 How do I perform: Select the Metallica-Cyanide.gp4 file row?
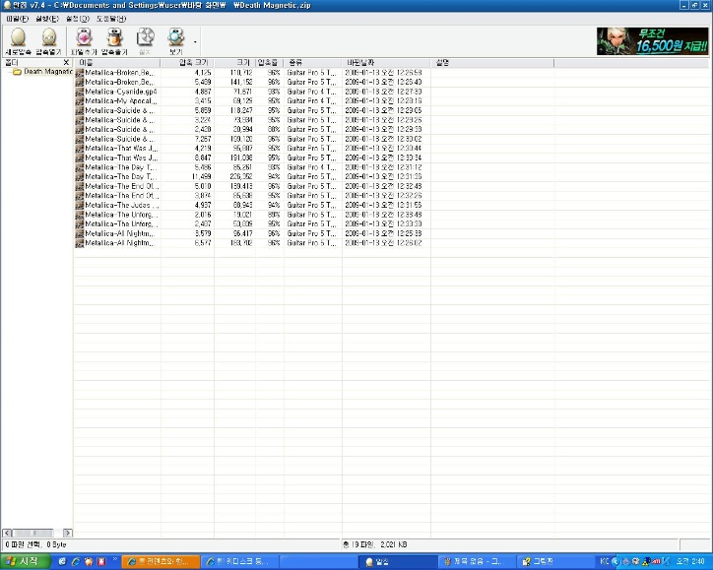[x=252, y=92]
